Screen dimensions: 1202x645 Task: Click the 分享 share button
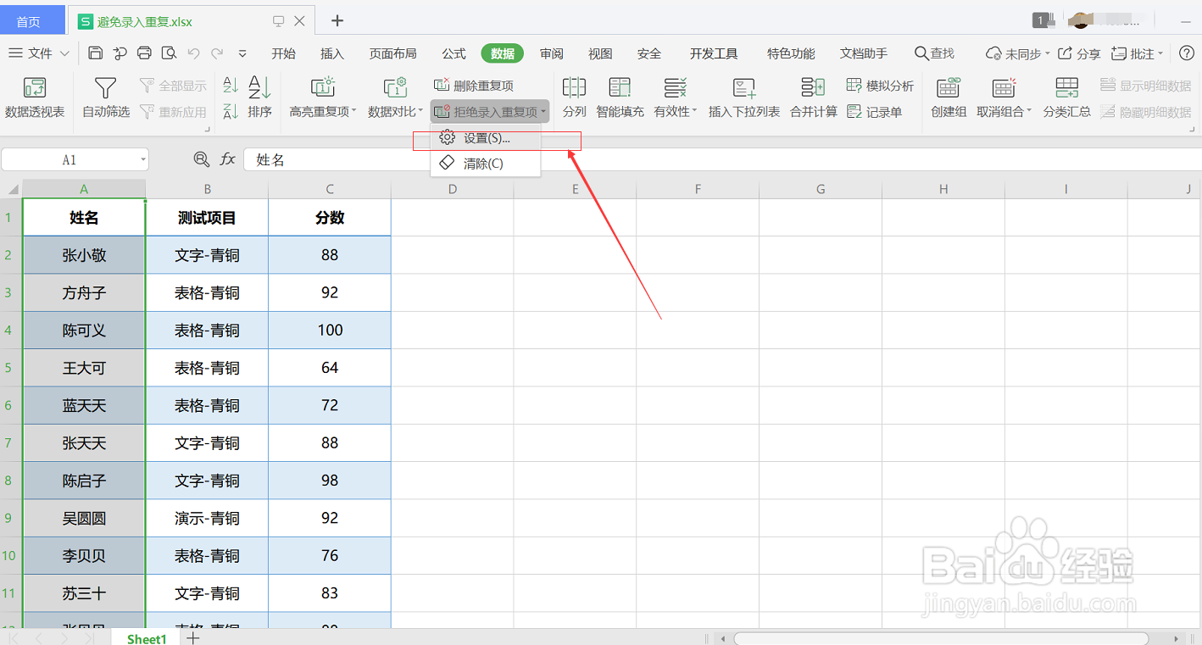click(1079, 53)
